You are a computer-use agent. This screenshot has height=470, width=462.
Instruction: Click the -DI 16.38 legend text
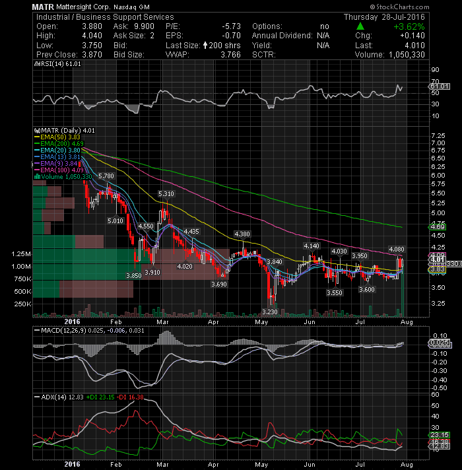click(130, 397)
